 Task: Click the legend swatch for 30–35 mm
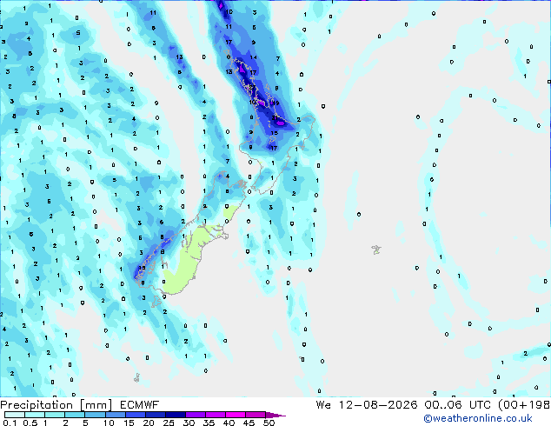(196, 415)
